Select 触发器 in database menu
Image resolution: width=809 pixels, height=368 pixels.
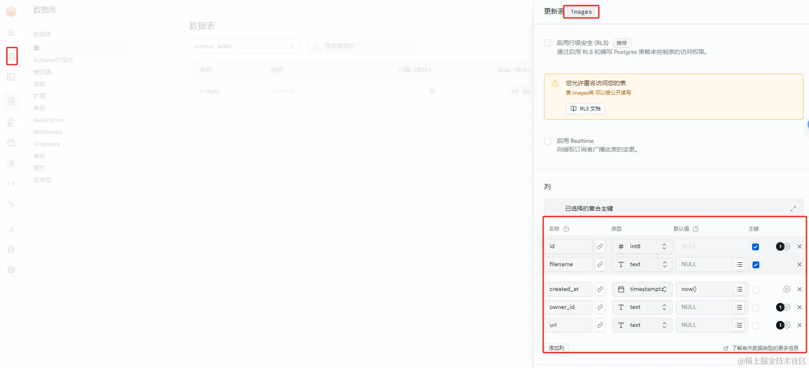(x=42, y=72)
